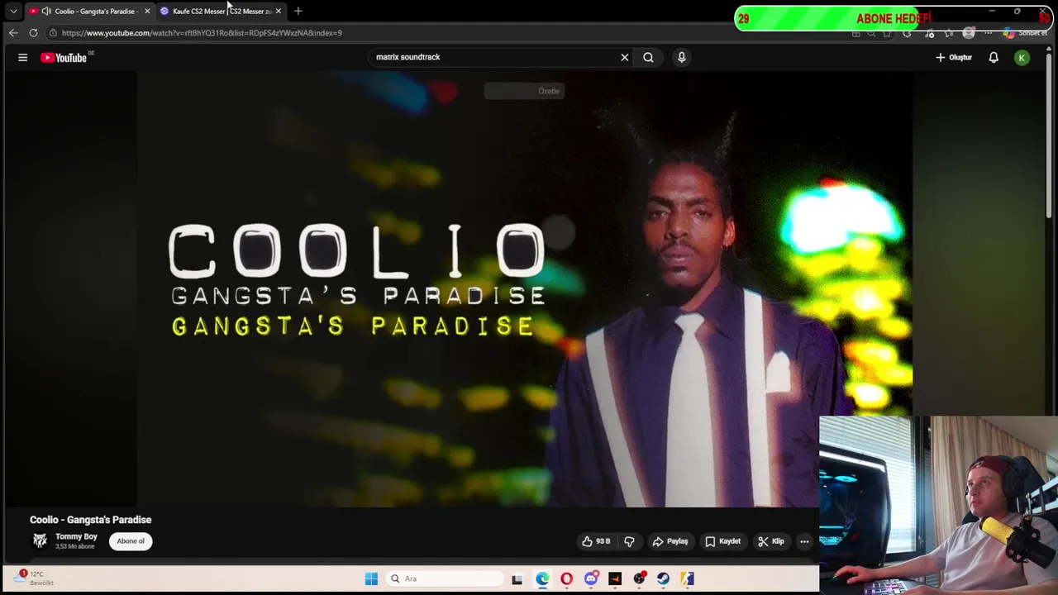Viewport: 1058px width, 595px height.
Task: Dislike the video with thumbs down
Action: [629, 541]
